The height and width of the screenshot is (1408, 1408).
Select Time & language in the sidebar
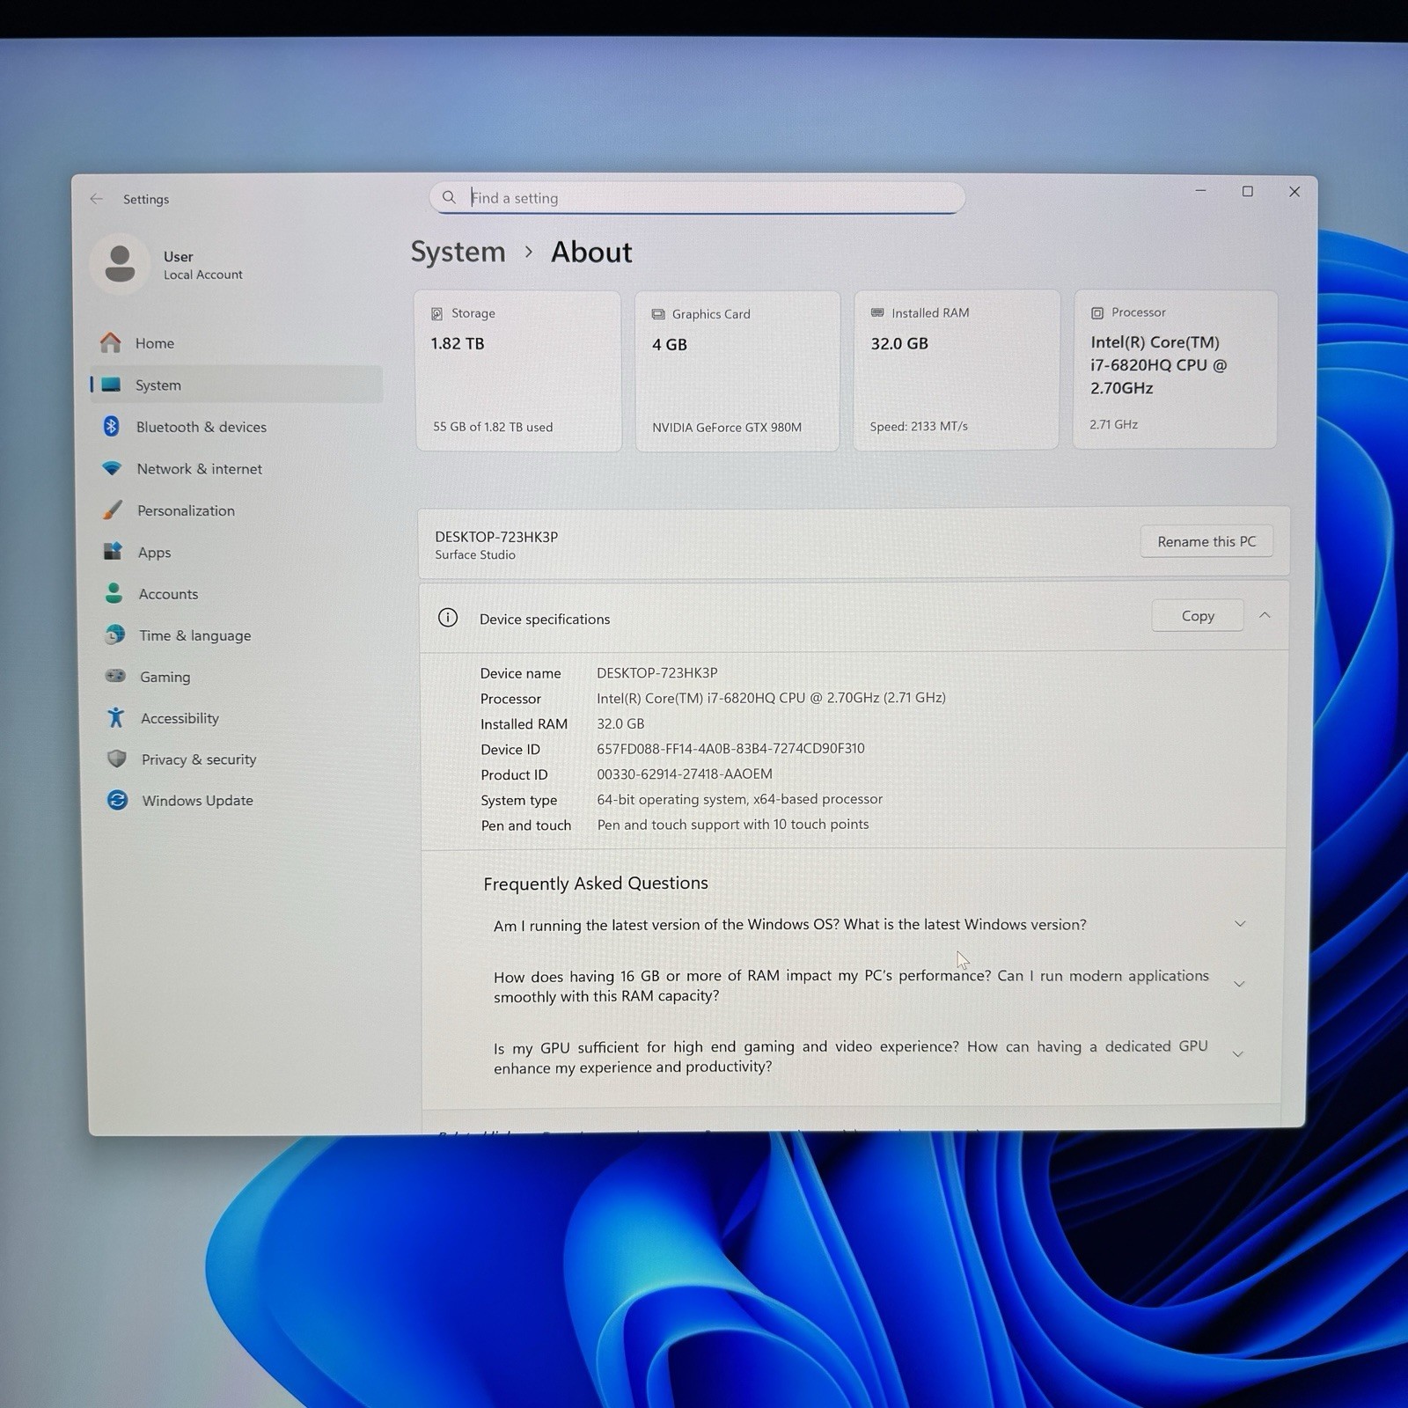coord(236,635)
